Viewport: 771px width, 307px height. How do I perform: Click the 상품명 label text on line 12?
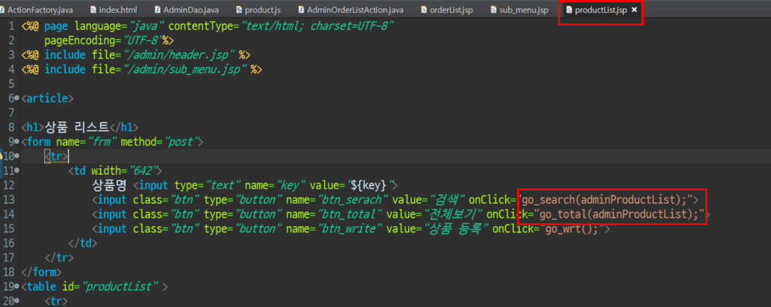(x=109, y=185)
